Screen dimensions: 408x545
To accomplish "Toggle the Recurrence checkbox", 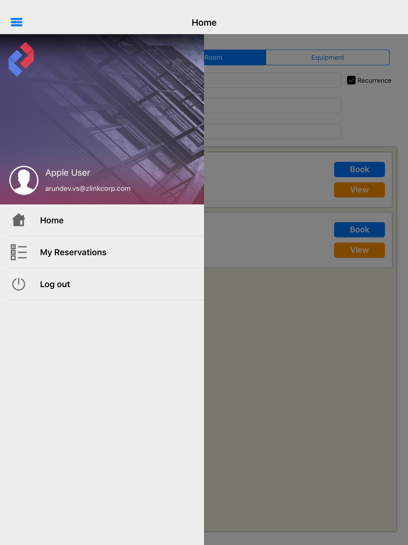I will tap(351, 80).
